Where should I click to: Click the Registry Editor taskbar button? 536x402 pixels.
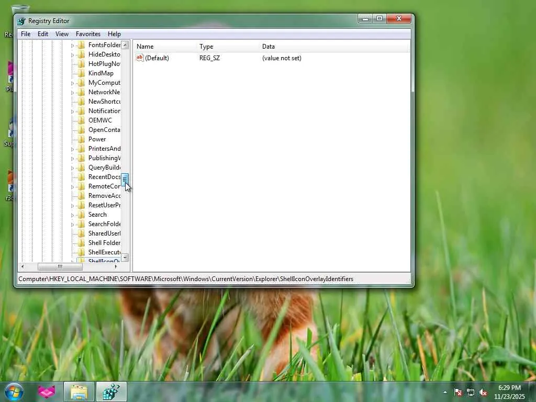pos(111,392)
